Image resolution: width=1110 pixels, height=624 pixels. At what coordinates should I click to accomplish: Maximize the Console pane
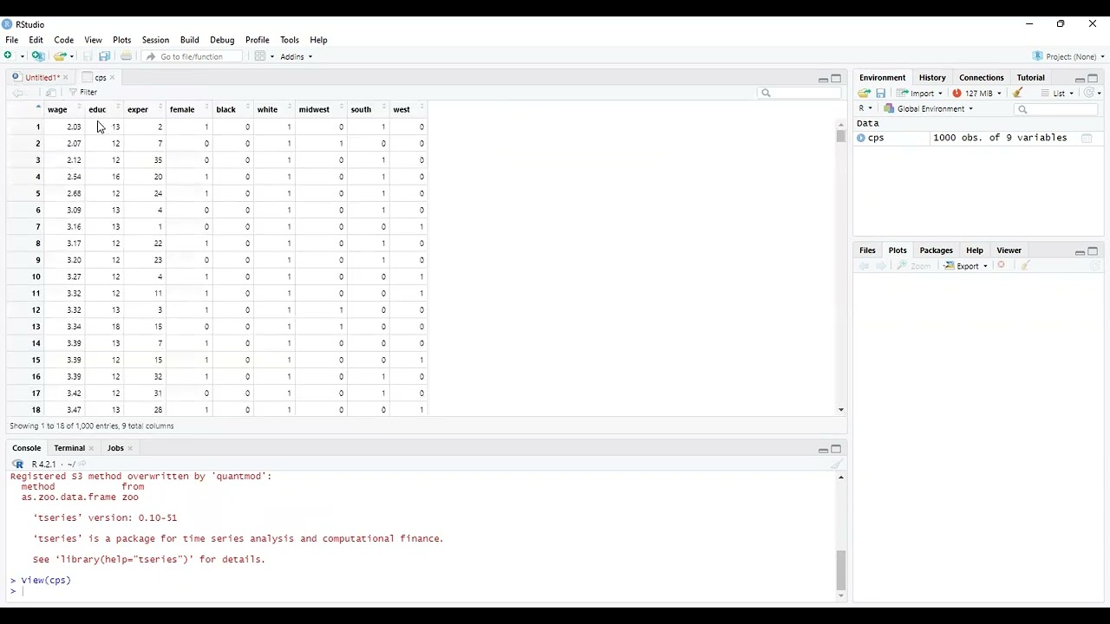(x=836, y=449)
